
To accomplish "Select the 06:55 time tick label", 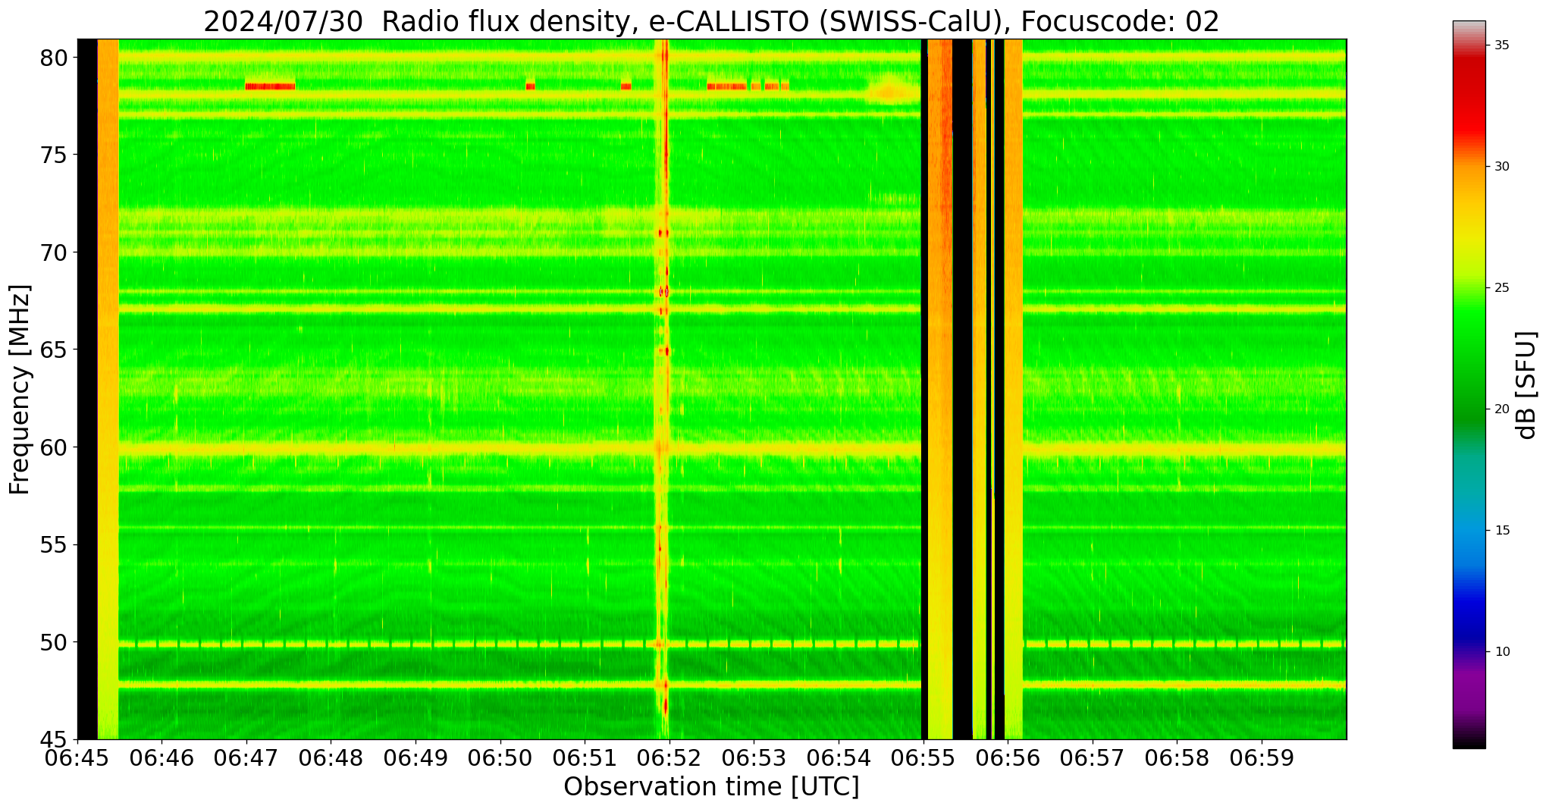I will (x=923, y=757).
